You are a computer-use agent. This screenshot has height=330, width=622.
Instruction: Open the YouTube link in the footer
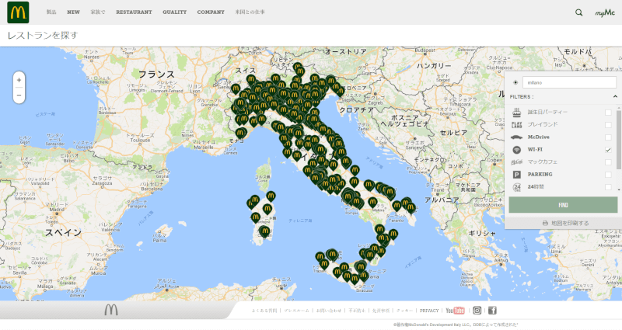pos(455,311)
